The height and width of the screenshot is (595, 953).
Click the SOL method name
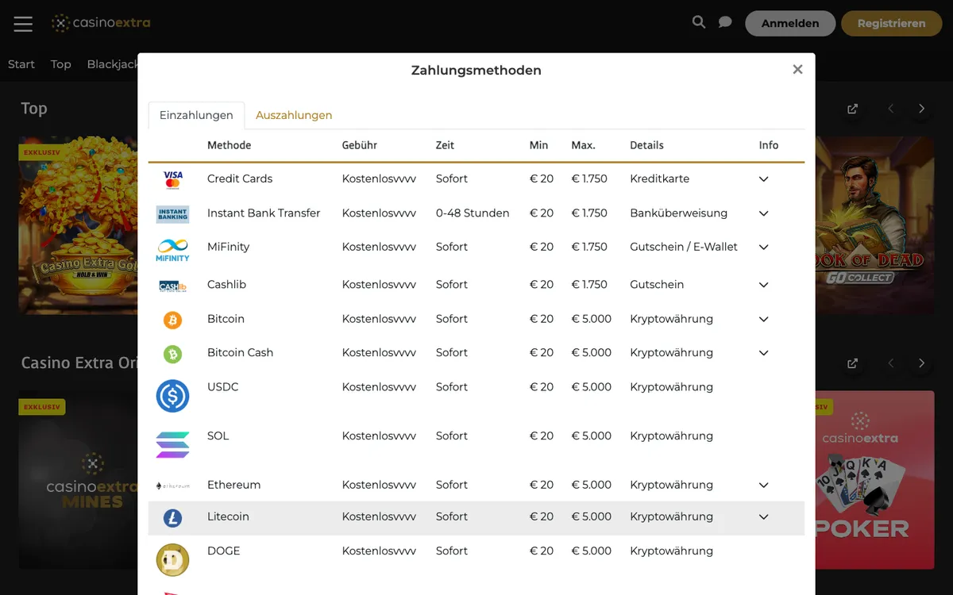pyautogui.click(x=218, y=436)
